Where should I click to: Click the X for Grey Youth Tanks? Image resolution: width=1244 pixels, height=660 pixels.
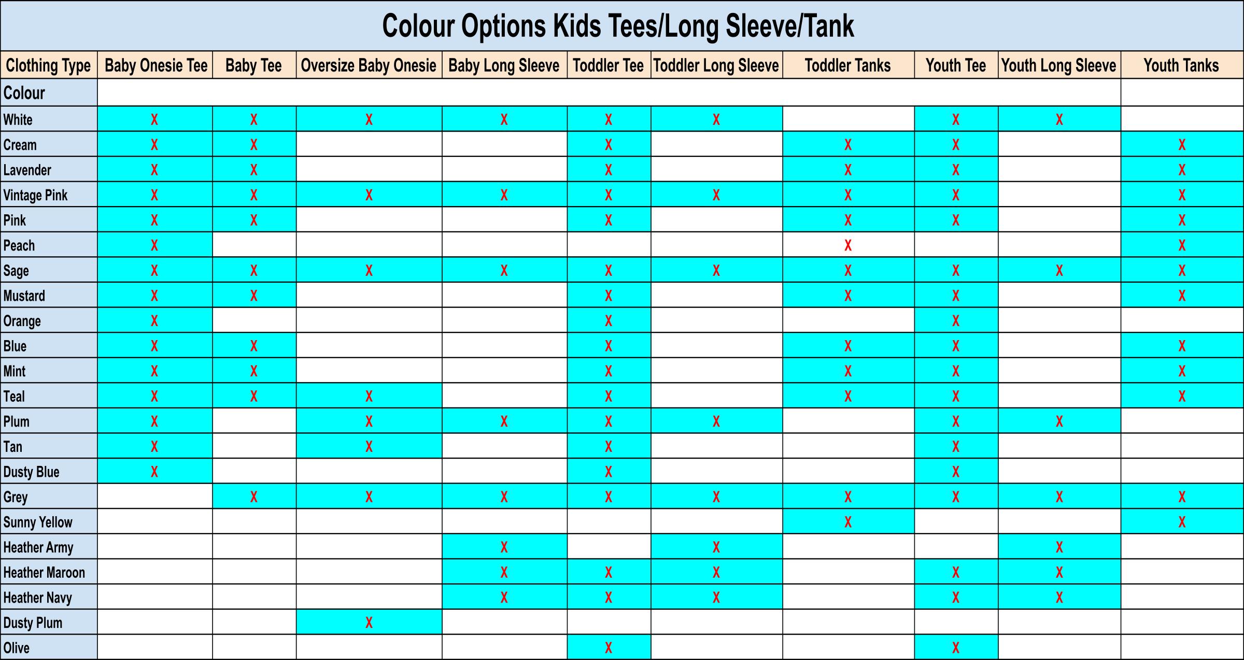1182,497
